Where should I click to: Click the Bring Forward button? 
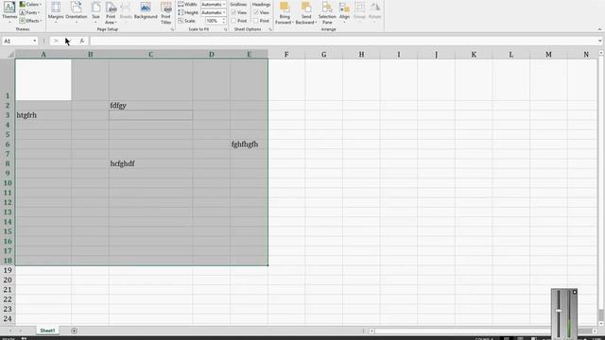coord(285,12)
